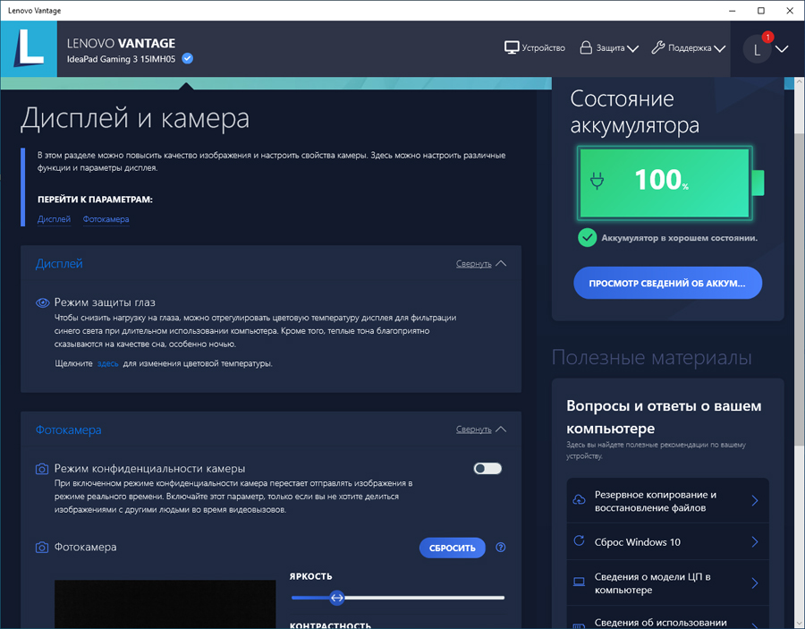Click the green battery health checkmark icon
This screenshot has height=629, width=805.
[588, 238]
